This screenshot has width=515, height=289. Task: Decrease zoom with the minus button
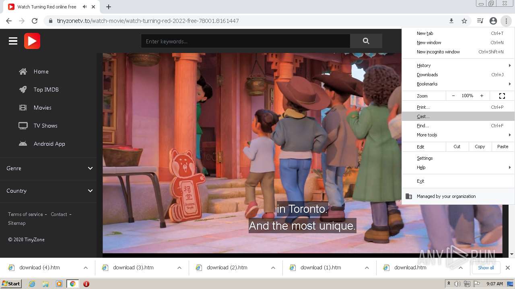coord(453,96)
